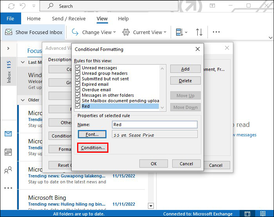Click message list scroll down arrow

[x=151, y=206]
